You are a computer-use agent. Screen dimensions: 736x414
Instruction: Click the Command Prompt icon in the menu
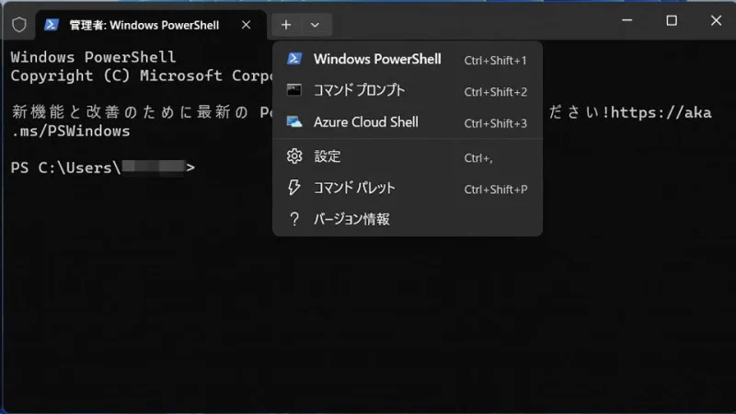tap(294, 90)
